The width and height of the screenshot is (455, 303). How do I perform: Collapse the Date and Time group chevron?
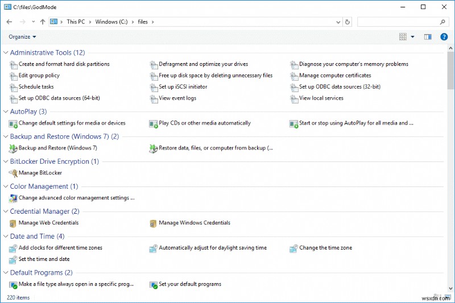[x=6, y=236]
